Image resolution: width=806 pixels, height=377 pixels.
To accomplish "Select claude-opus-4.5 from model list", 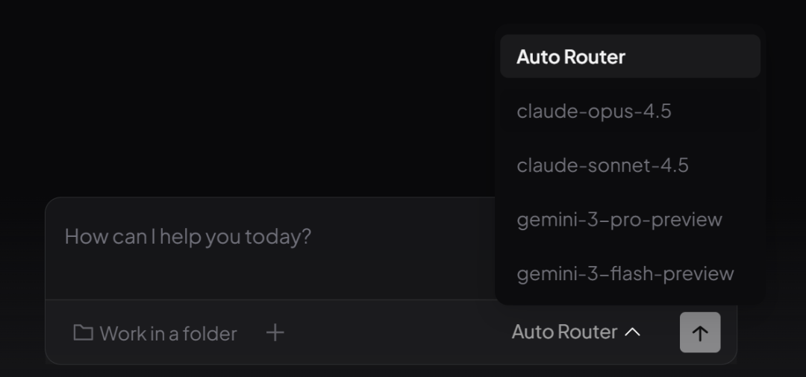I will tap(630, 111).
